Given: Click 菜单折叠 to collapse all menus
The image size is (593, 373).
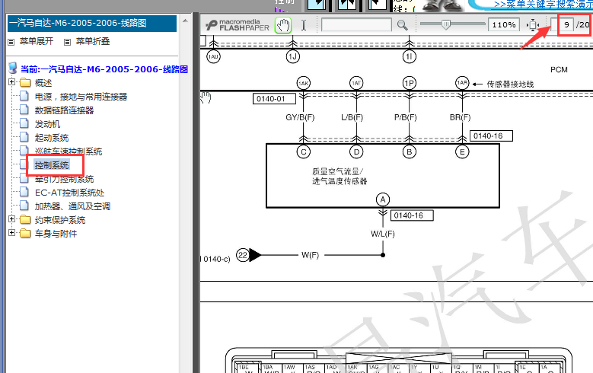Looking at the screenshot, I should coord(93,41).
